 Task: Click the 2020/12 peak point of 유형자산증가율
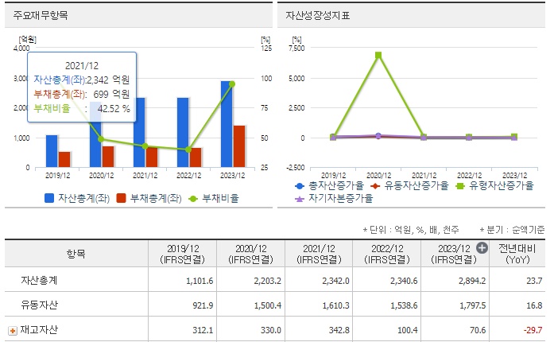pos(378,55)
